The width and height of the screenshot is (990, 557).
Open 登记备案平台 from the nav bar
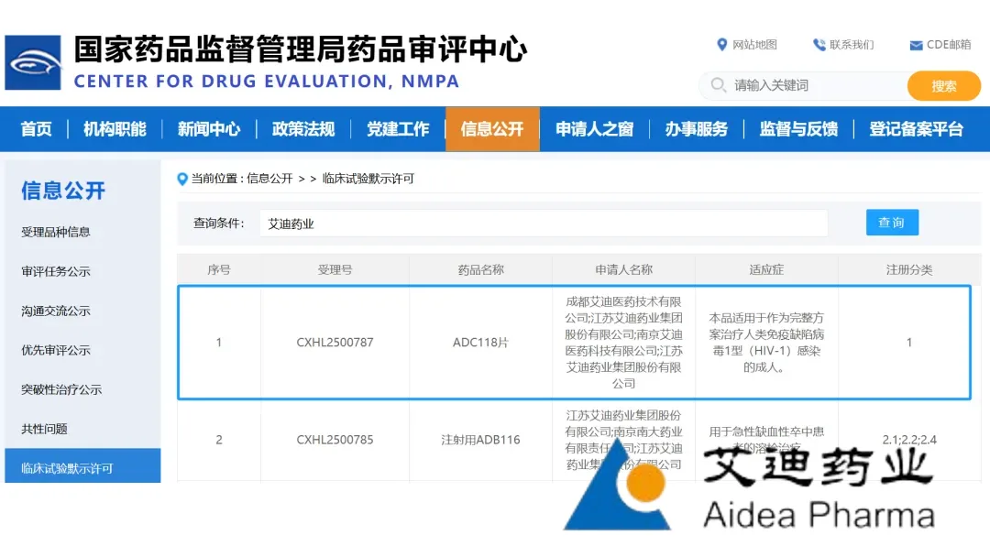tap(917, 129)
